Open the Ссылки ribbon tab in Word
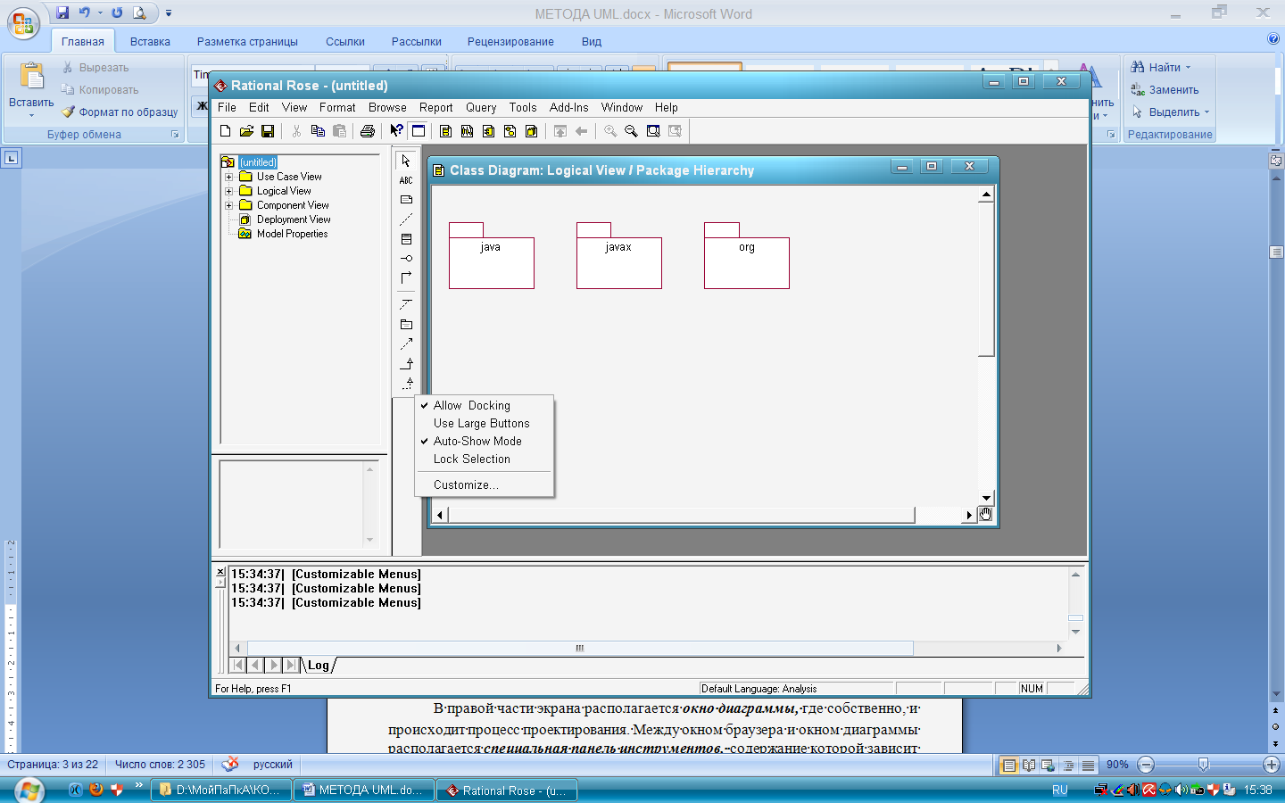Viewport: 1285px width, 803px height. 345,42
